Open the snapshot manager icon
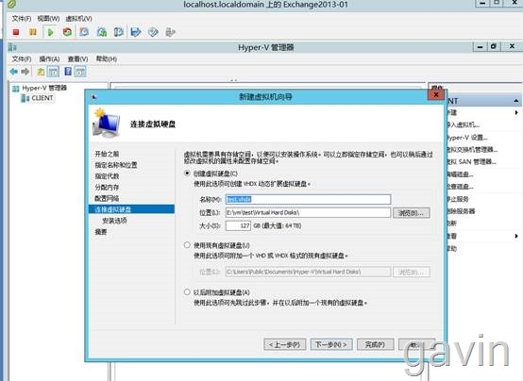 pyautogui.click(x=118, y=32)
